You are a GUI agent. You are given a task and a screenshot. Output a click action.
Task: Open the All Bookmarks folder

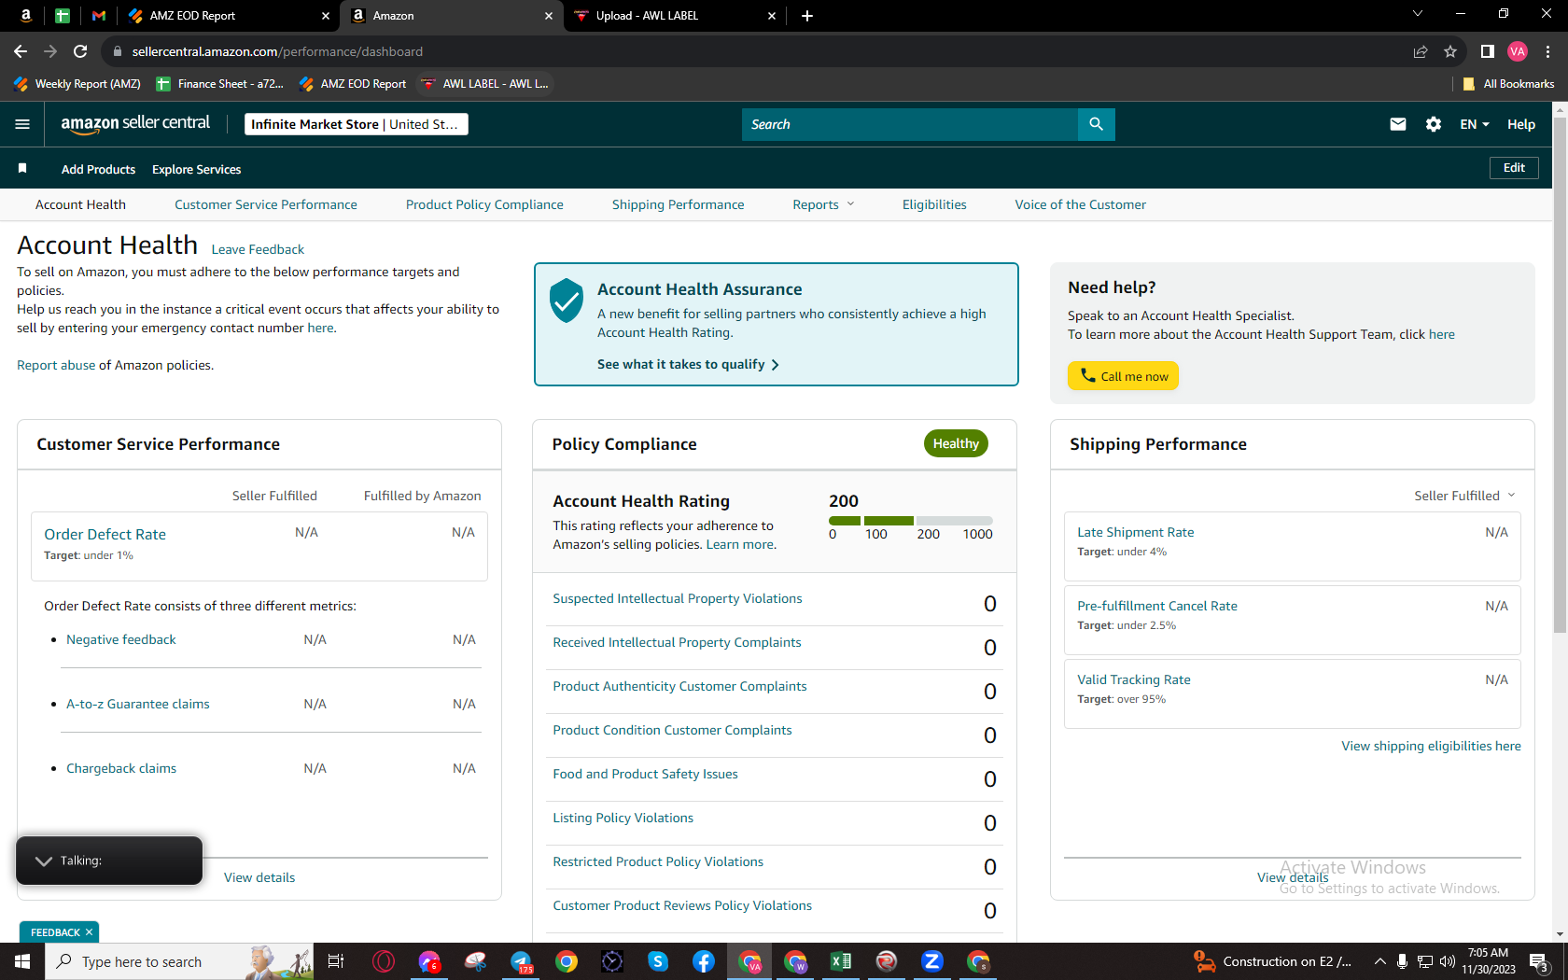(x=1508, y=84)
